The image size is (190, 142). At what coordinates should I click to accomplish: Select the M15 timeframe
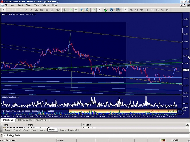(136, 10)
